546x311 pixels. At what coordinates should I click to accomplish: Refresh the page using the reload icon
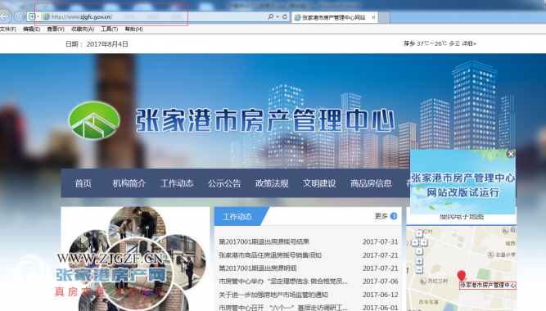click(x=285, y=16)
